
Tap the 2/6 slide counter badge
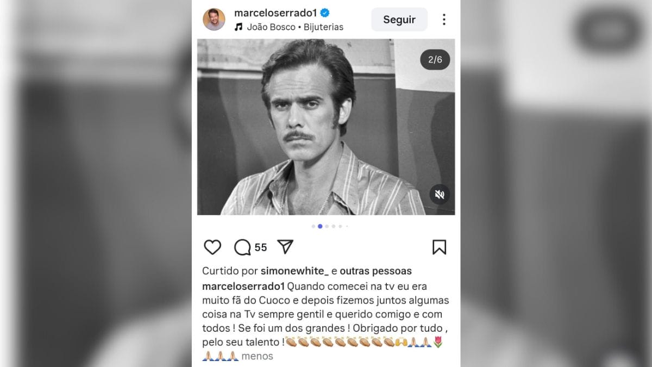435,60
